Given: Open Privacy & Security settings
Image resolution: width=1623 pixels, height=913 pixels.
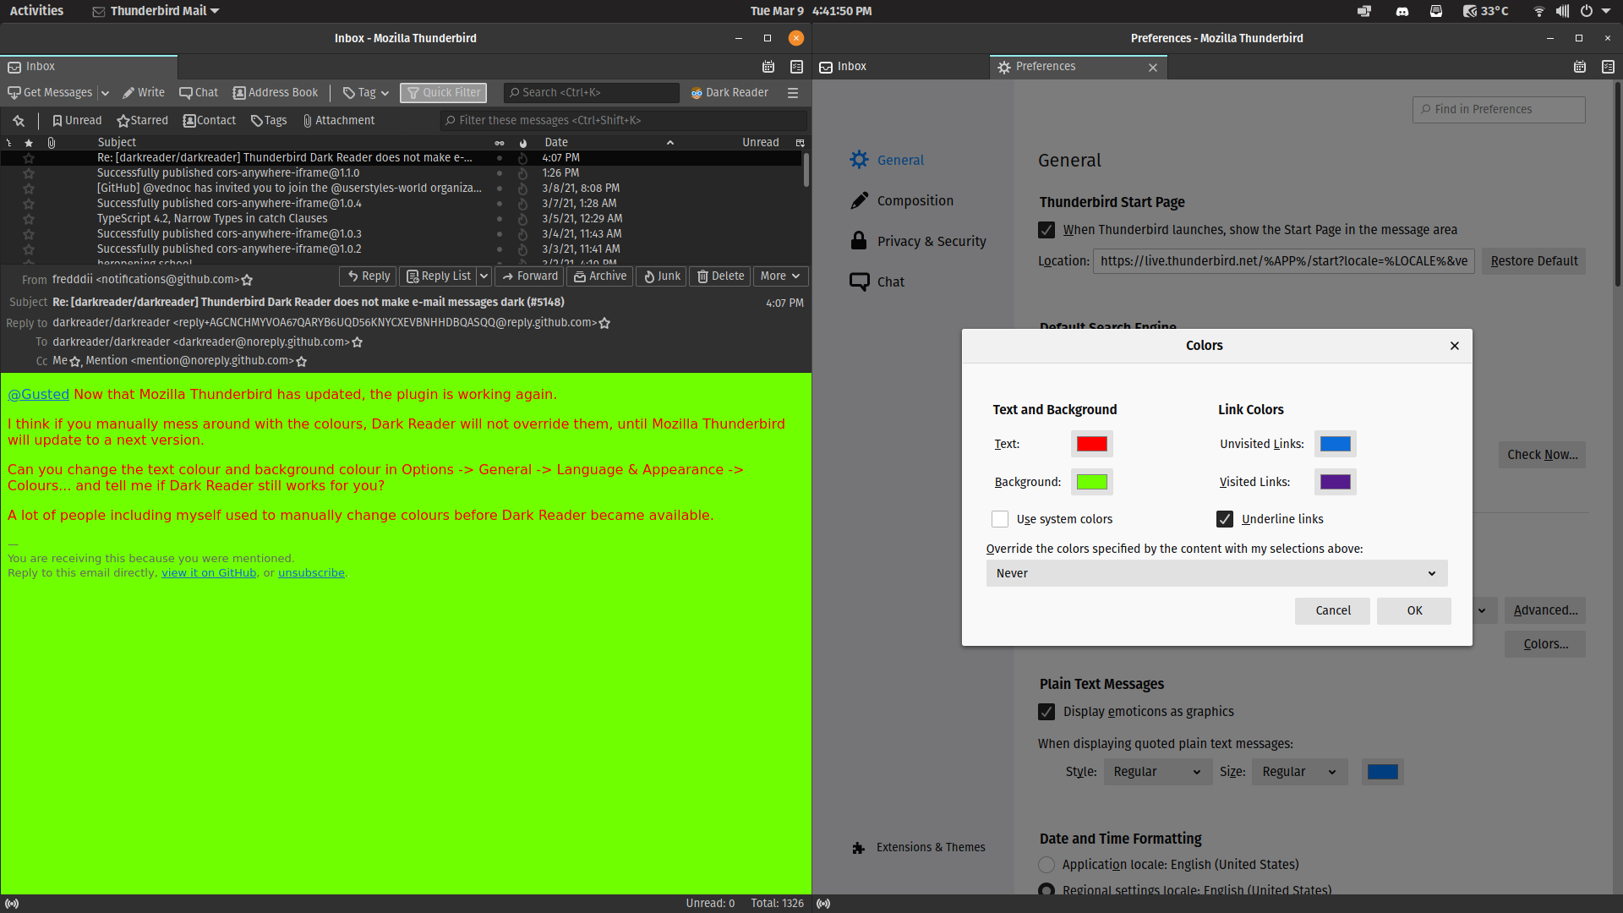Looking at the screenshot, I should [x=932, y=241].
